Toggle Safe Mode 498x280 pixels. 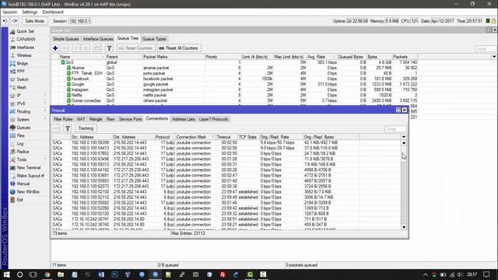pyautogui.click(x=34, y=21)
